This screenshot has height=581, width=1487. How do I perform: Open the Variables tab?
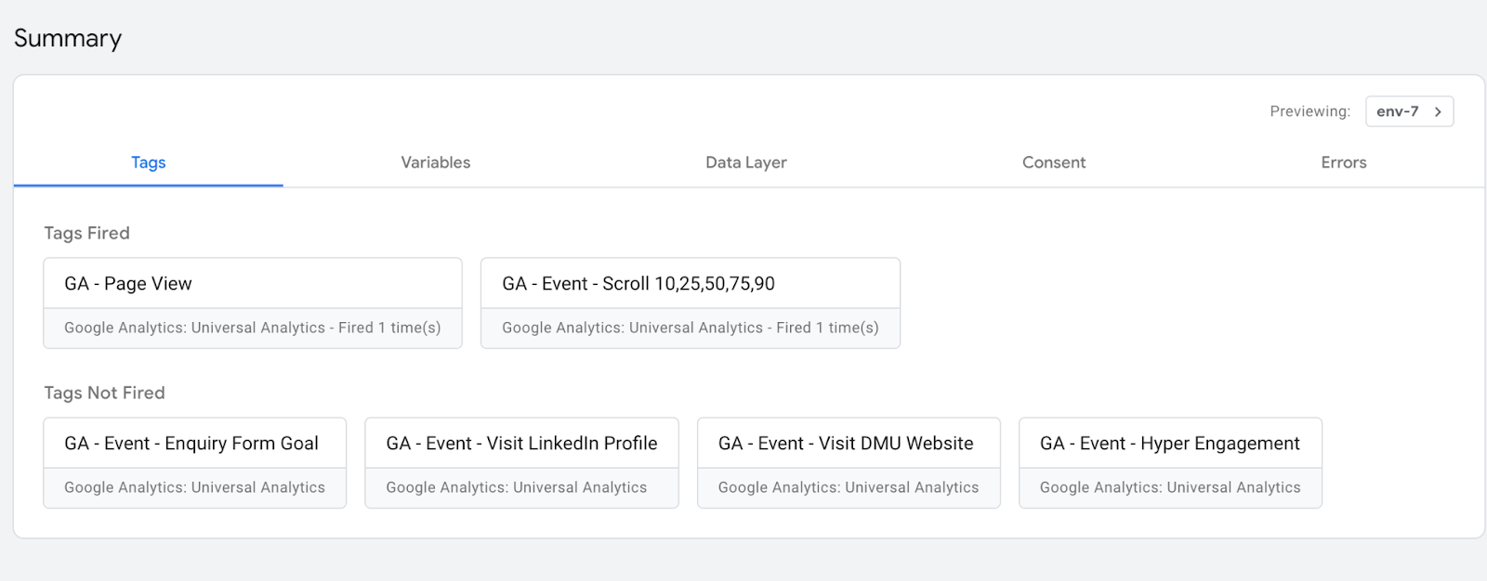(x=435, y=162)
